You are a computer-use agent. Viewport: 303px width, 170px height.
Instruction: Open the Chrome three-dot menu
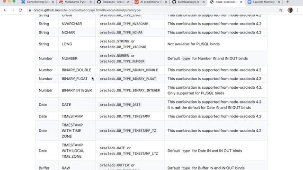coord(298,10)
